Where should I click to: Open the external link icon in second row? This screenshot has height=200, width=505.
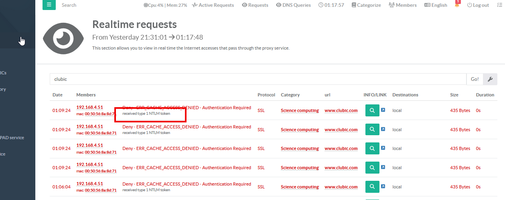383,129
